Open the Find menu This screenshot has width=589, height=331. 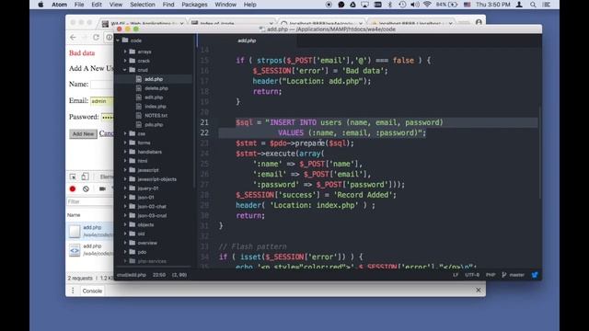[168, 5]
